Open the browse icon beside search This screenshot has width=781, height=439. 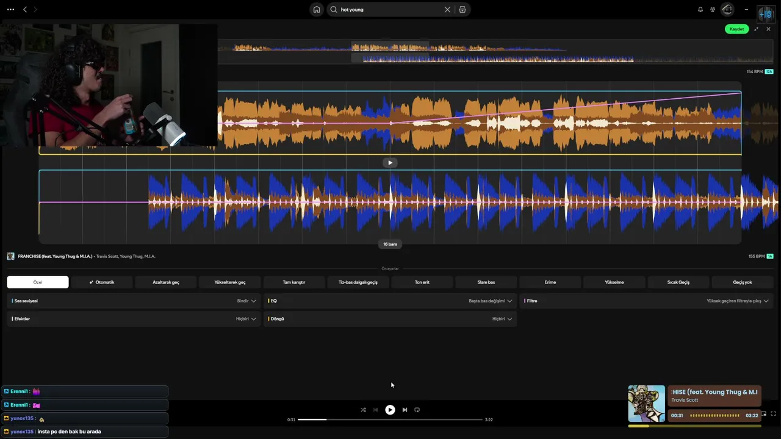pyautogui.click(x=462, y=10)
